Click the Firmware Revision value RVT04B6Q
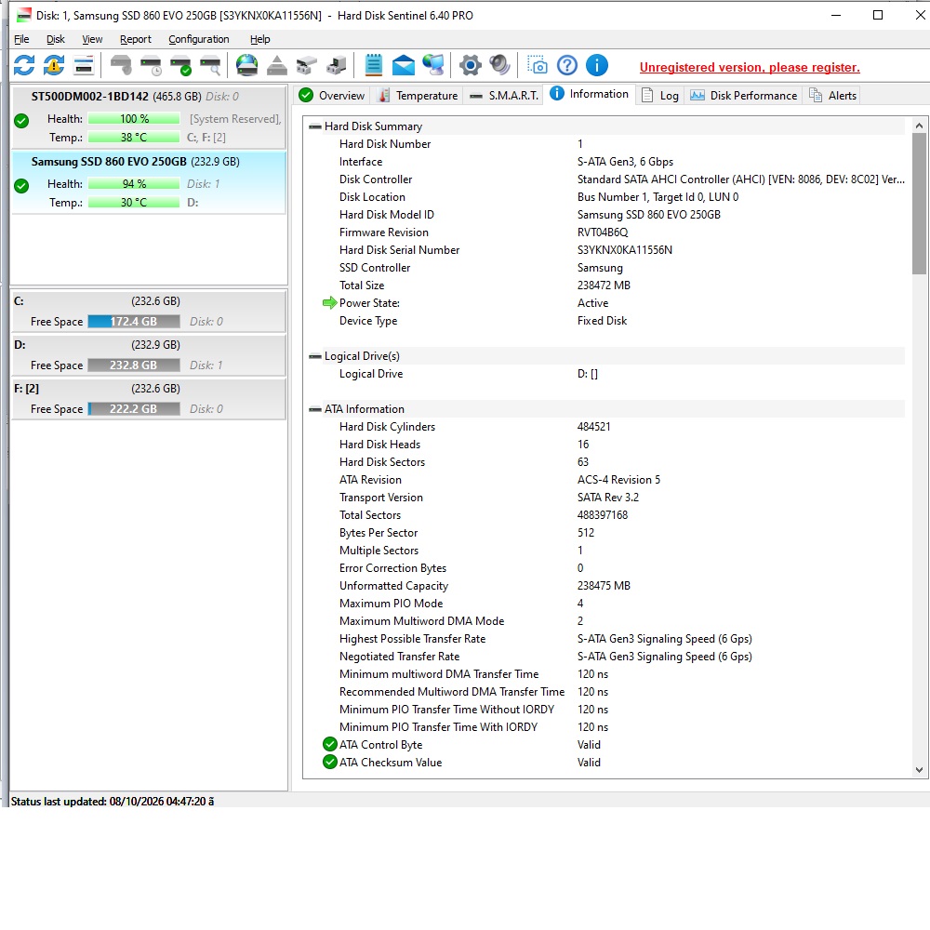930x930 pixels. point(603,232)
